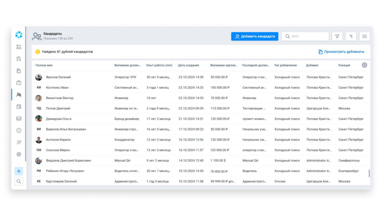Click Викентьев Виктор's avatar photo
Screen dimensions: 382x219
[x=38, y=98]
